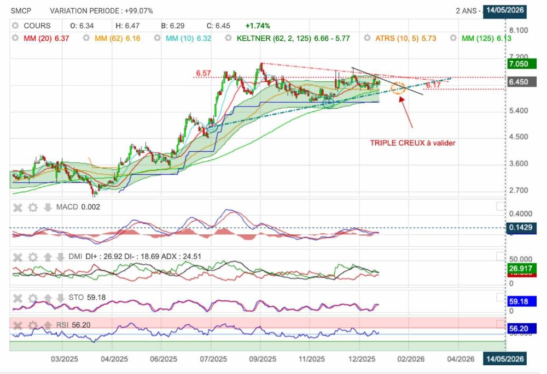The width and height of the screenshot is (547, 374).
Task: Open settings gear for KELTNER indicator
Action: coord(228,38)
